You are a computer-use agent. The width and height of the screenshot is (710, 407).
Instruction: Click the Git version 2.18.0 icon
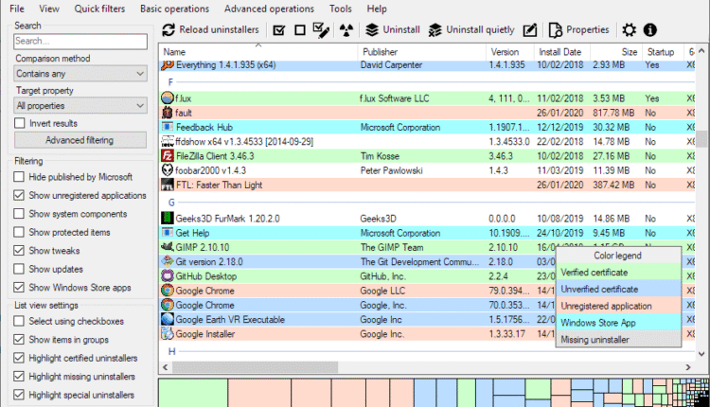(168, 261)
